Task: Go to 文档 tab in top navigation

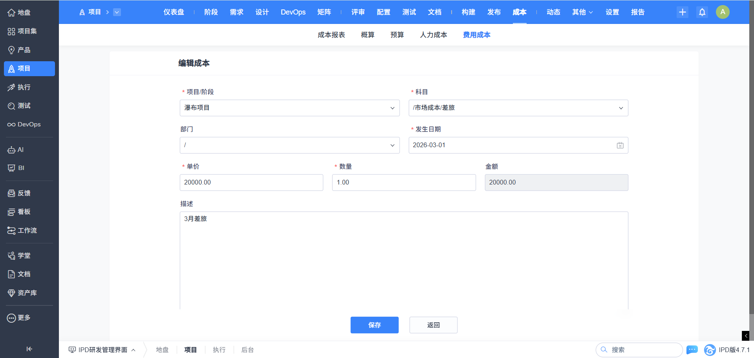Action: point(434,12)
